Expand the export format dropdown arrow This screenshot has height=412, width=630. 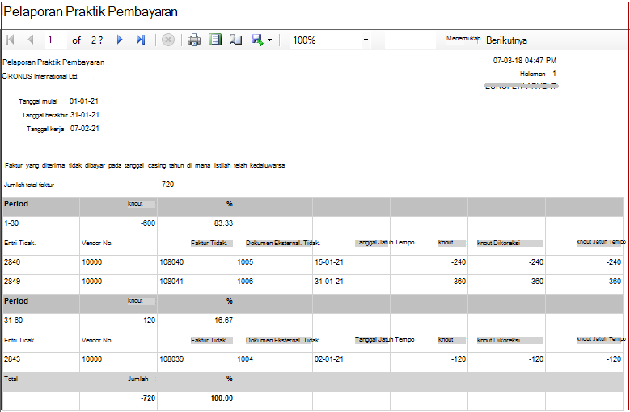pos(269,40)
